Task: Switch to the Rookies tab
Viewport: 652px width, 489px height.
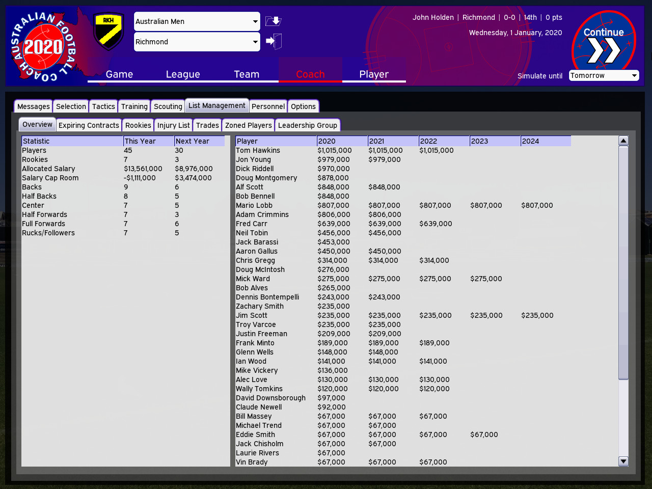Action: (138, 125)
